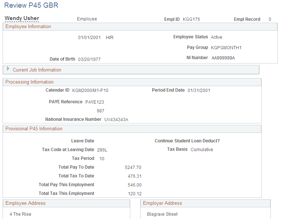Image resolution: width=292 pixels, height=219 pixels.
Task: Click the employer address Blagrave Street
Action: [x=163, y=214]
